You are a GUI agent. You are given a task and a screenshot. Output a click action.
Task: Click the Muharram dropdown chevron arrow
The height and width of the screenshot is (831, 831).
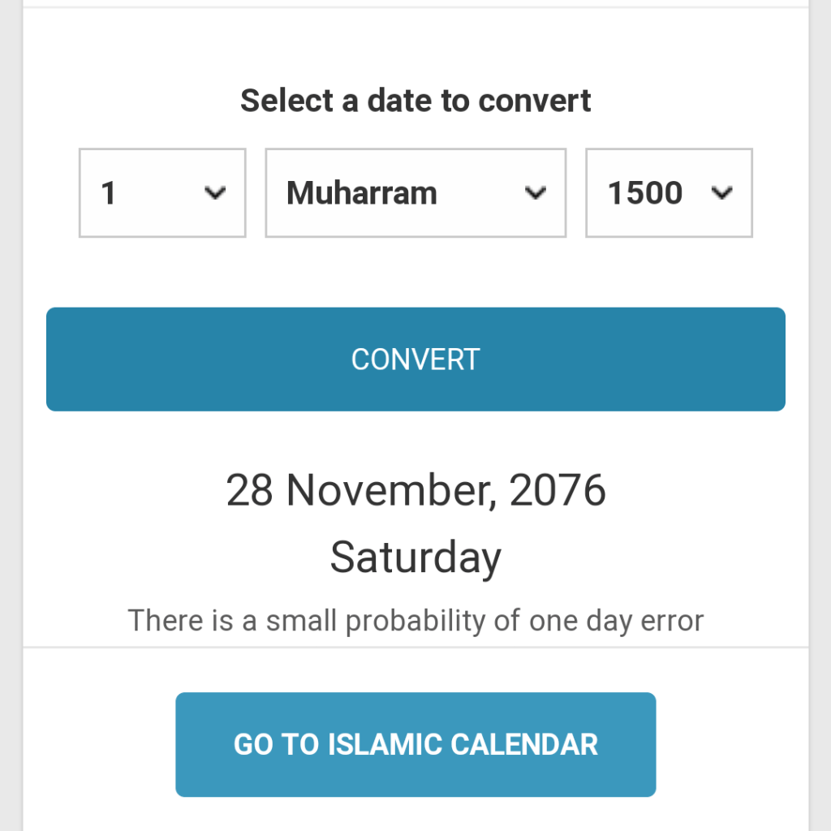pyautogui.click(x=535, y=193)
